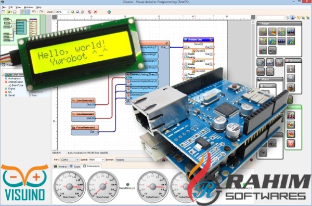Switch to the Terminal tab
Image resolution: width=312 pixels, height=206 pixels.
pyautogui.click(x=60, y=167)
